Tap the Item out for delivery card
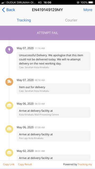 [x=54, y=89]
